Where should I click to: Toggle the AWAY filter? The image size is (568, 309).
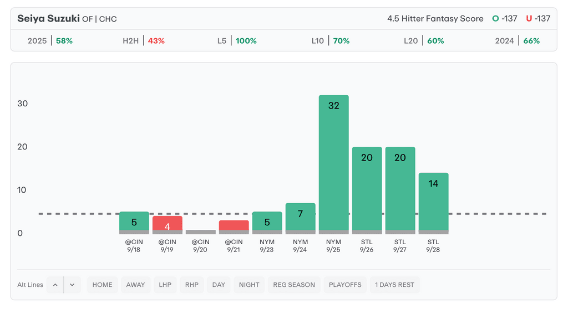click(135, 285)
